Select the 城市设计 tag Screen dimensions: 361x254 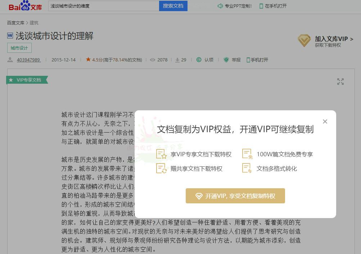pos(19,47)
